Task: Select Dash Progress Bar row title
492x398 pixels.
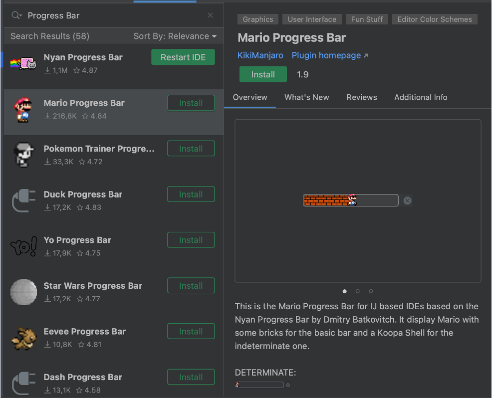Action: pyautogui.click(x=83, y=377)
